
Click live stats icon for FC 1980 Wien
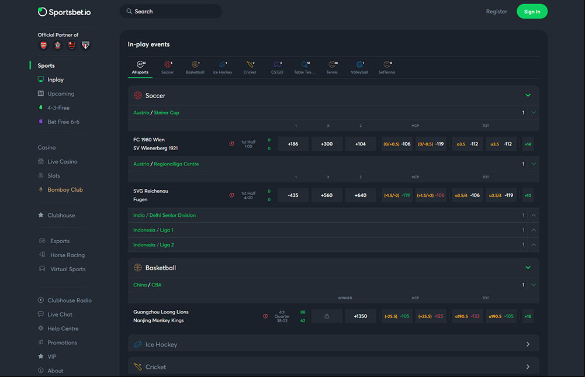231,144
